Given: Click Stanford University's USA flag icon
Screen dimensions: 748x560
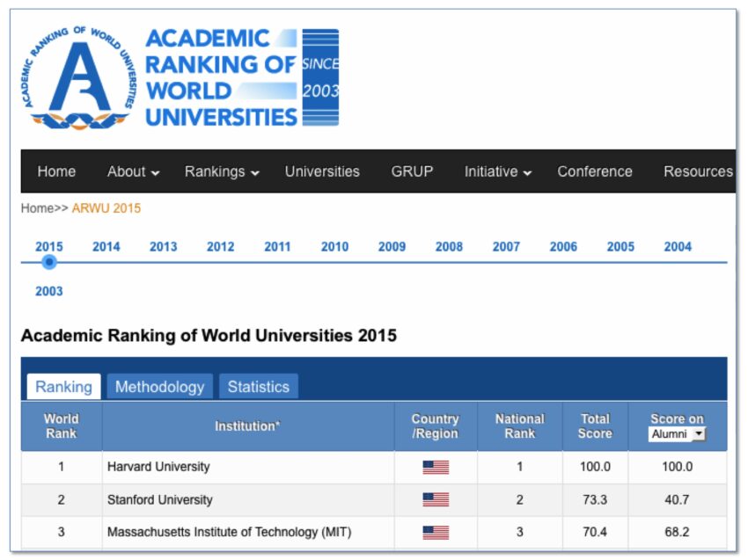Looking at the screenshot, I should point(436,499).
